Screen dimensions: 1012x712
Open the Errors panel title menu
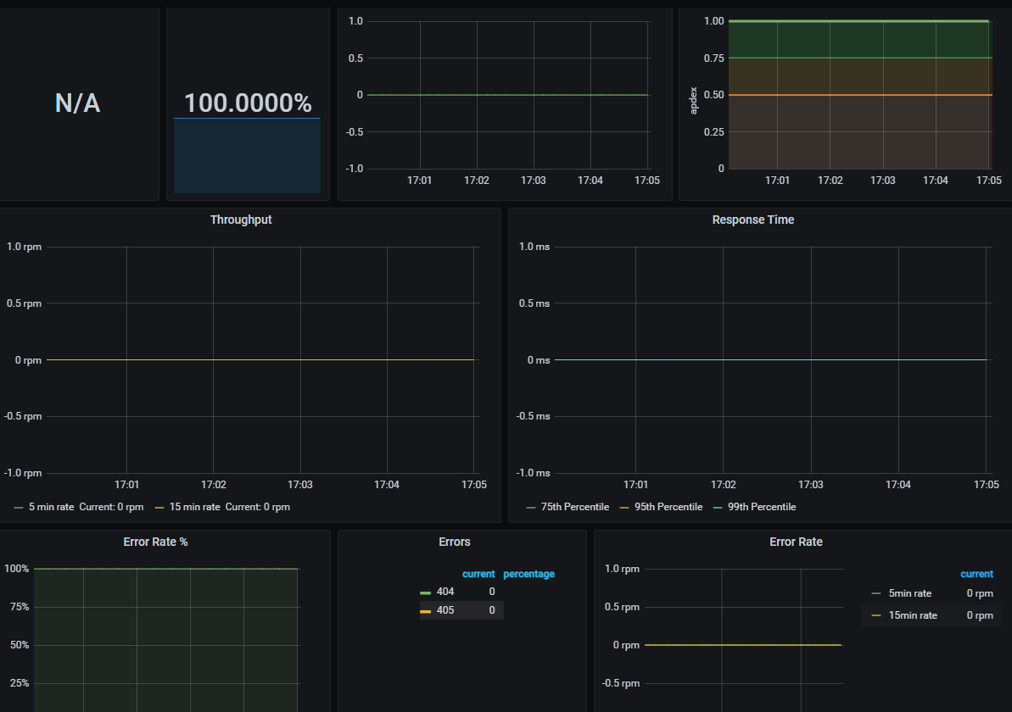pos(455,542)
